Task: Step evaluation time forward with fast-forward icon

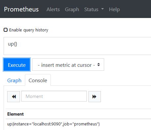Action: click(95, 97)
